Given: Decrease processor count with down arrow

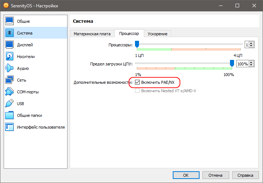Looking at the screenshot, I should click(251, 46).
